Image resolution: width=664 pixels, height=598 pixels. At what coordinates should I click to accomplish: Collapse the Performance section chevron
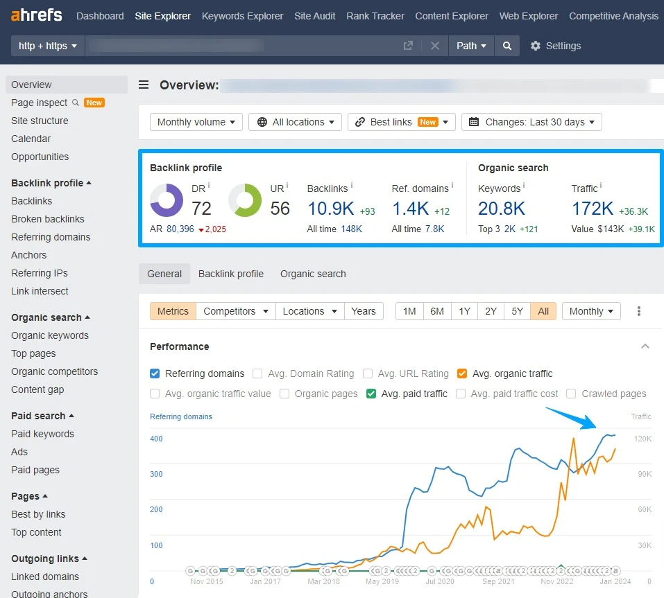point(645,346)
